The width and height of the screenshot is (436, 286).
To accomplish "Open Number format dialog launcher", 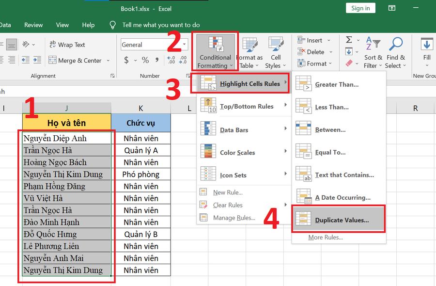I will click(x=188, y=76).
